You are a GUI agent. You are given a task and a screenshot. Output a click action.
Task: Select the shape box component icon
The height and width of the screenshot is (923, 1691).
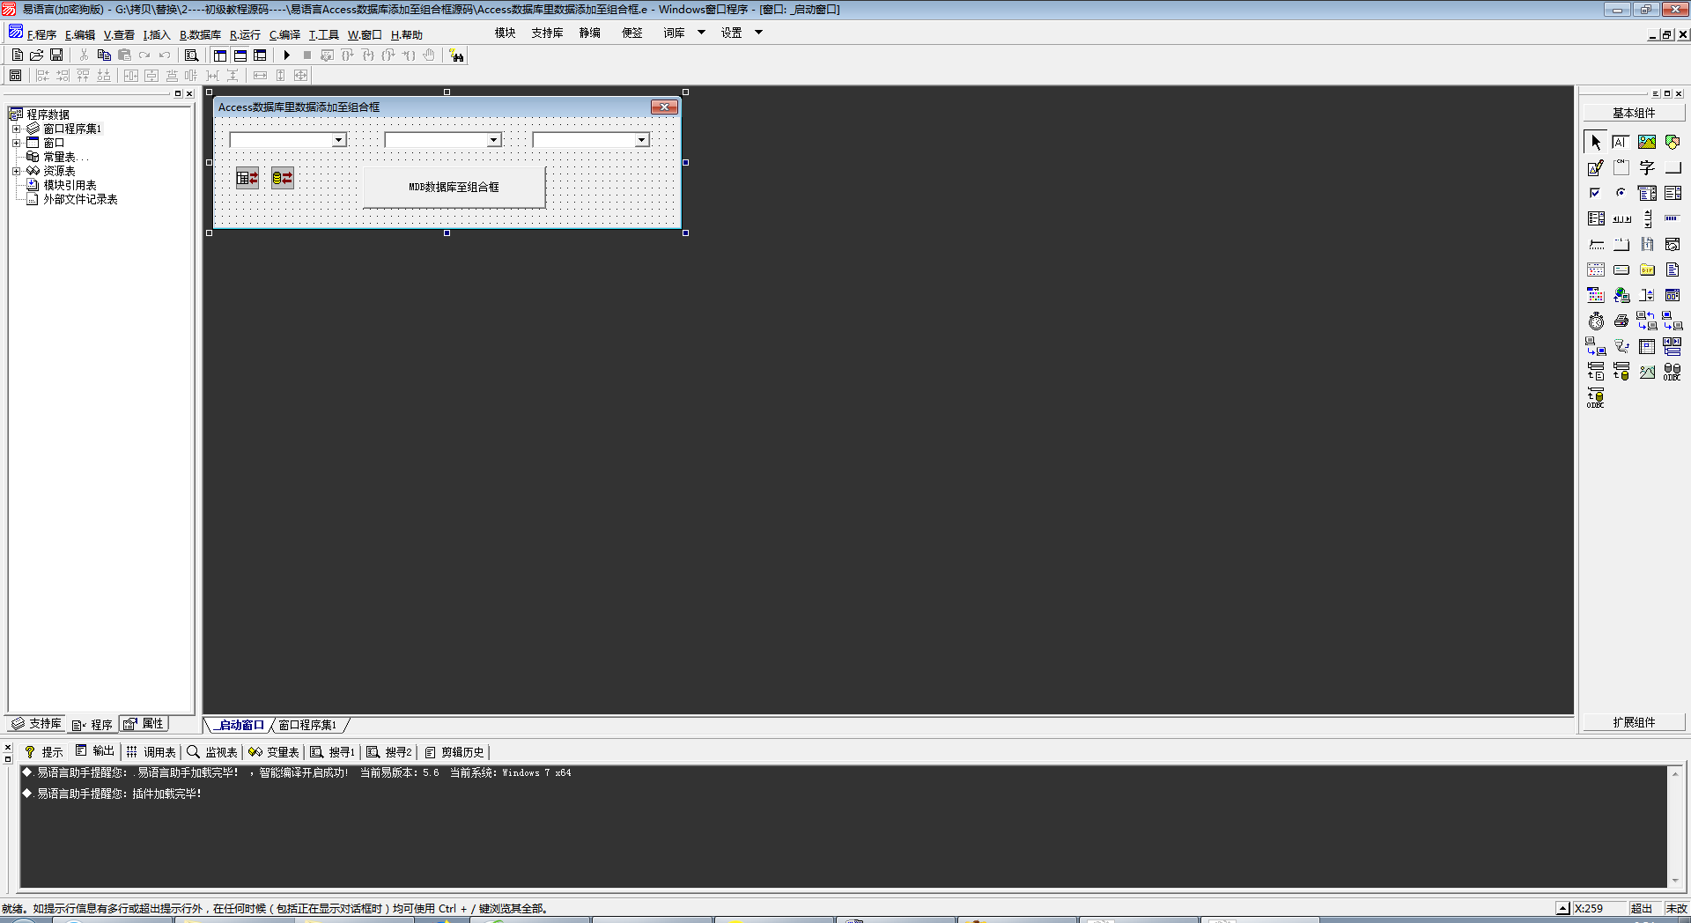point(1673,142)
